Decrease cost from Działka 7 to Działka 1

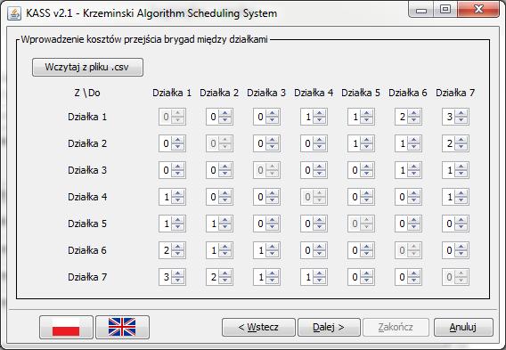178,281
